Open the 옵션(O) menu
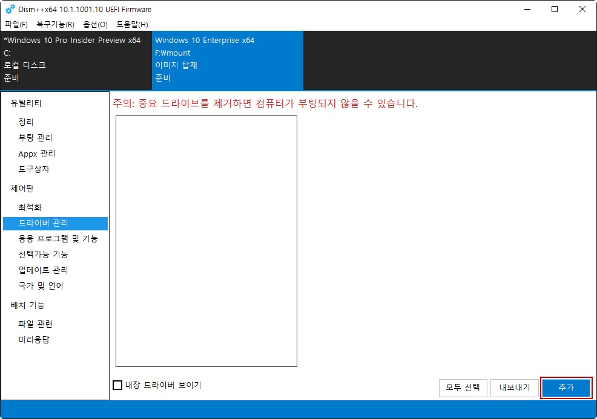This screenshot has height=419, width=597. point(96,25)
